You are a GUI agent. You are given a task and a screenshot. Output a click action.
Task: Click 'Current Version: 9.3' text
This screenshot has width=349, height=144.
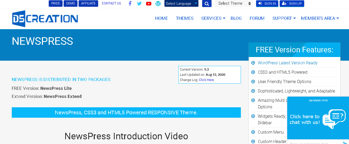coord(194,70)
